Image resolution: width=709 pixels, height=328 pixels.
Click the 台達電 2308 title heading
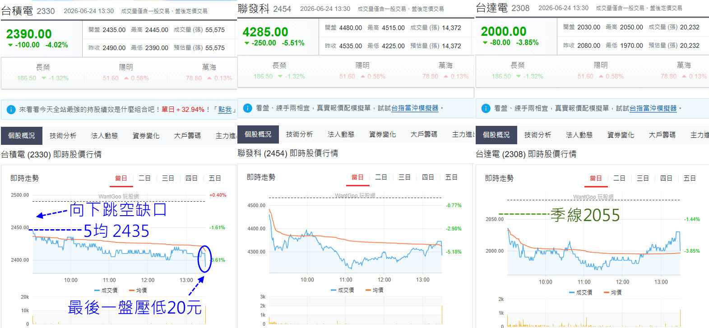click(x=503, y=8)
